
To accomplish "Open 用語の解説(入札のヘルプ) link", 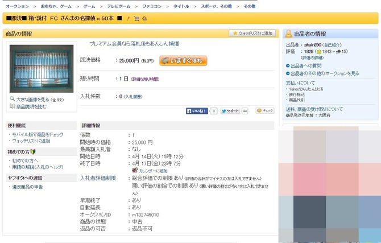I will pyautogui.click(x=38, y=167).
